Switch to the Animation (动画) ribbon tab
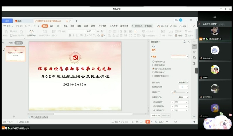The width and height of the screenshot is (233, 136). pyautogui.click(x=72, y=26)
